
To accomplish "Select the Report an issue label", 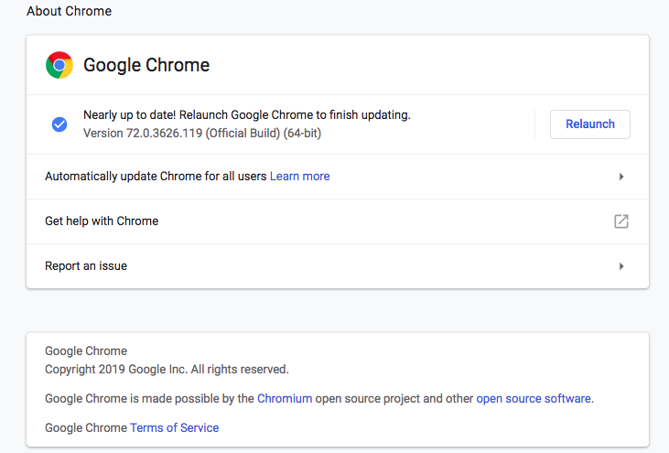I will pos(86,265).
